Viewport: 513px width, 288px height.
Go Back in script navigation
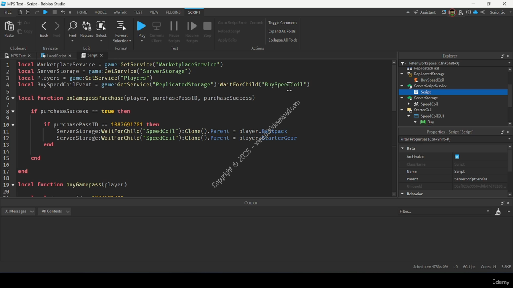pos(44,26)
